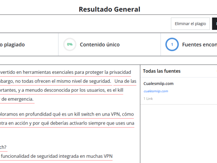Click the 1 Link label under source
Screen dimensions: 217x163
coord(148,98)
